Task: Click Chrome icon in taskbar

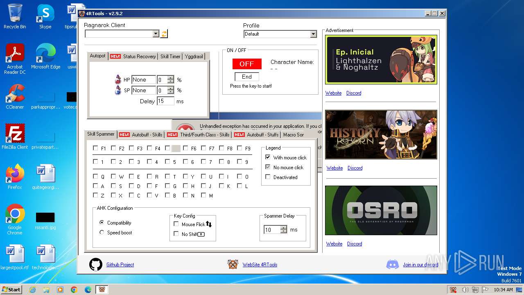Action: click(74, 290)
